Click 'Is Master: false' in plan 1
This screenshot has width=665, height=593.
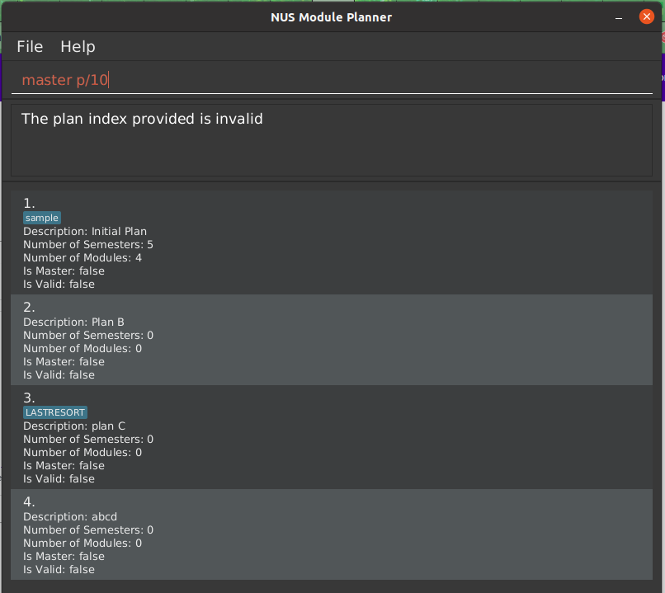pos(64,271)
